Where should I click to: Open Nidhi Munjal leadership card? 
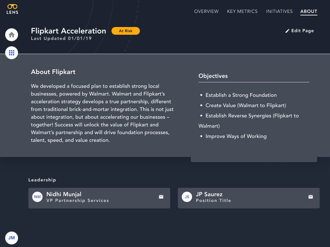tap(99, 198)
